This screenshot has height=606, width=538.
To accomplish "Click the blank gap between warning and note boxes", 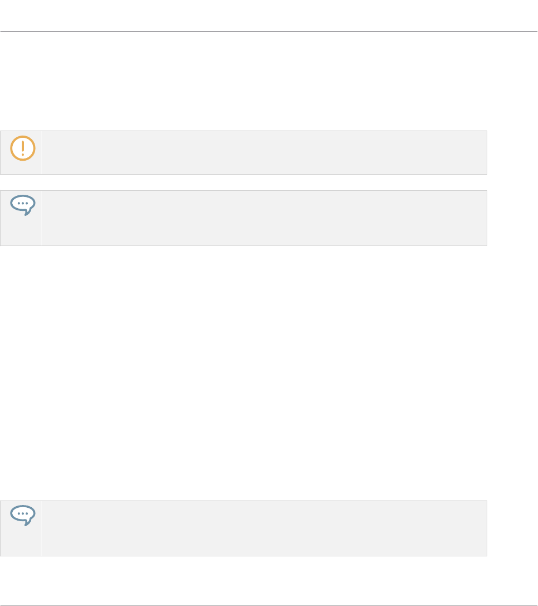I will 243,182.
